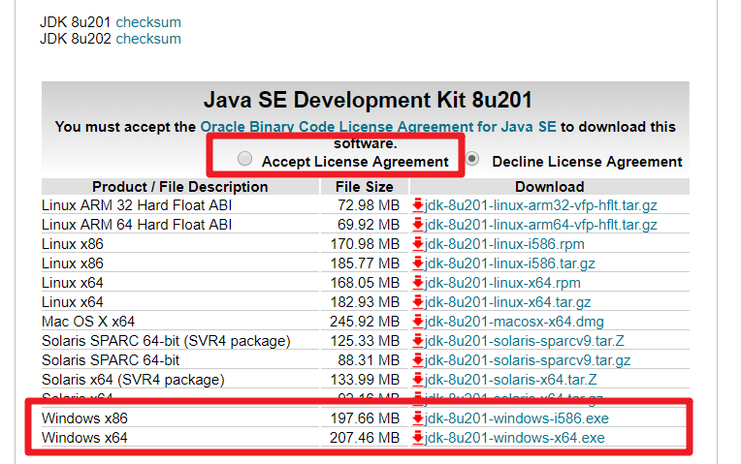Viewport: 741px width, 464px height.
Task: Click download arrow icon beside linux-x64.rpm
Action: point(418,283)
